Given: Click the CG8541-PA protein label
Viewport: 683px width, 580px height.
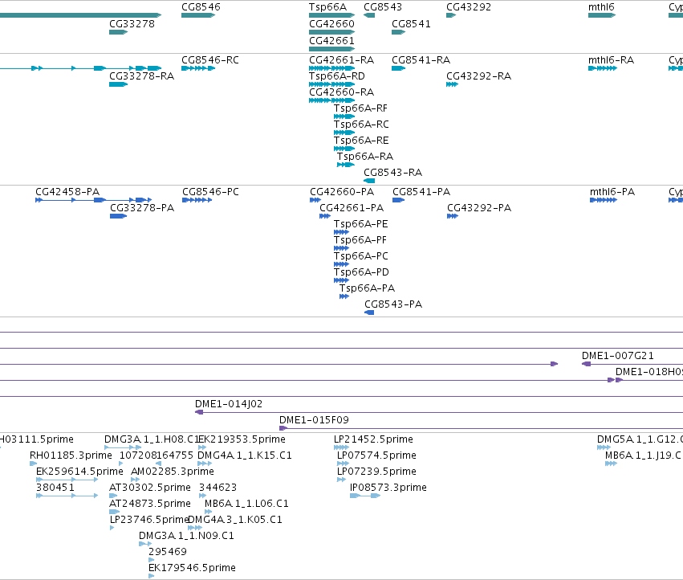Looking at the screenshot, I should click(x=421, y=192).
